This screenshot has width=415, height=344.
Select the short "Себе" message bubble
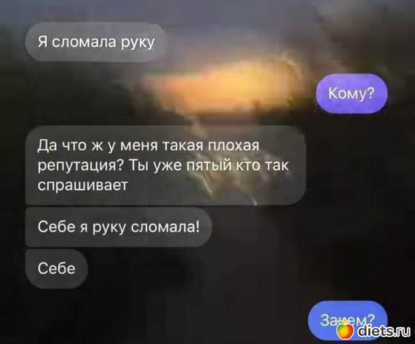56,269
